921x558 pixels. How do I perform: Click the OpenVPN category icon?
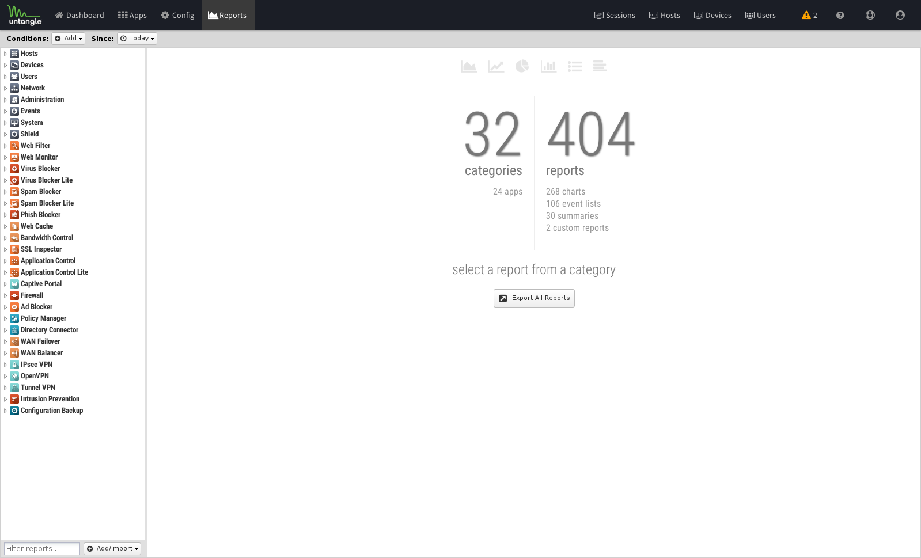point(14,376)
